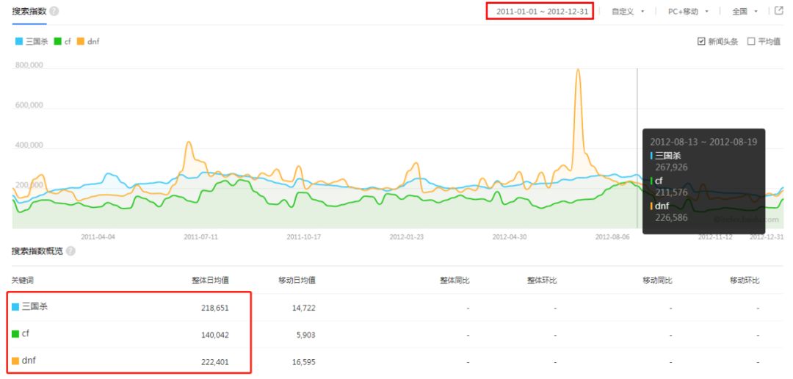The width and height of the screenshot is (793, 379).
Task: Open date range picker 2011-01-01 ~ 2012-12-31
Action: (x=540, y=11)
